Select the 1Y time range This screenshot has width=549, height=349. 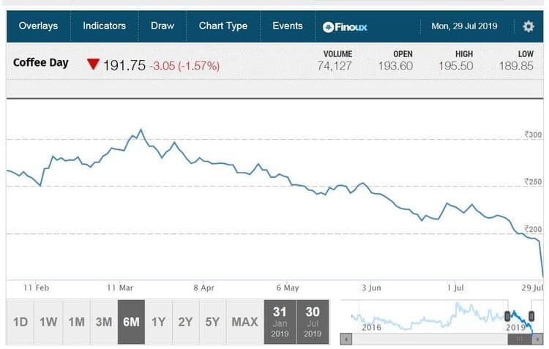(x=158, y=322)
